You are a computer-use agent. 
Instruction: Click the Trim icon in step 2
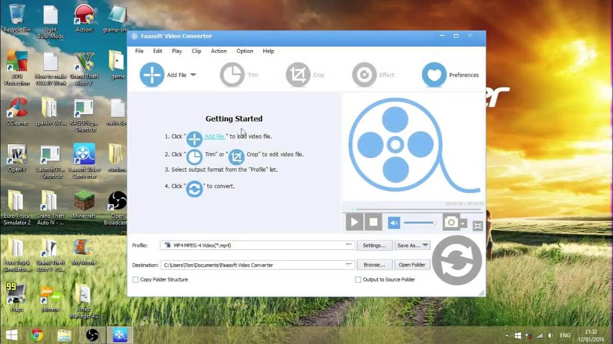point(194,157)
